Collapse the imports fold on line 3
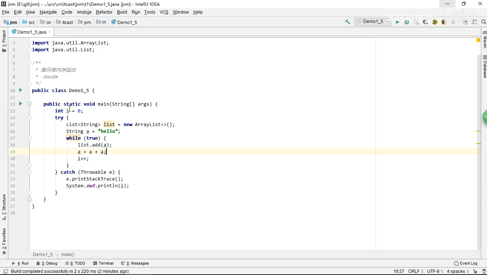 (29, 43)
